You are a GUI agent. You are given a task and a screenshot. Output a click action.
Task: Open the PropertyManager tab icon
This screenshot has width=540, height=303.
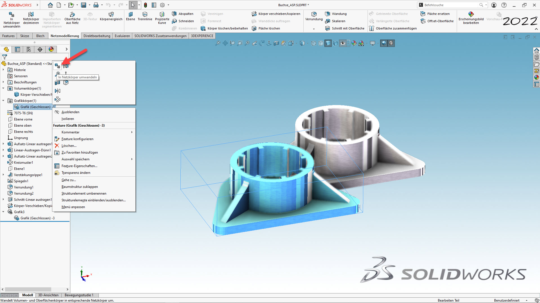click(17, 49)
